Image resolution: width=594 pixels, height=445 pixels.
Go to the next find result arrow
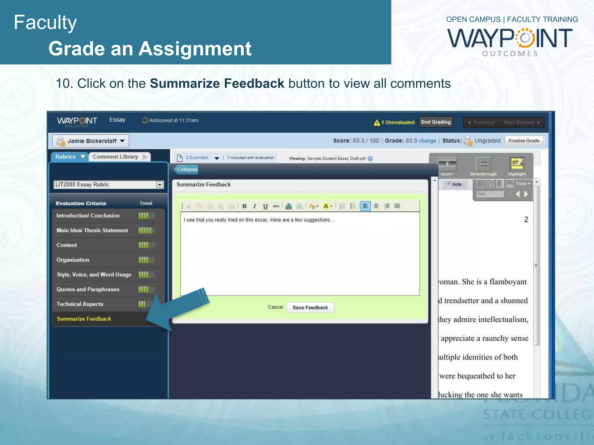click(526, 194)
